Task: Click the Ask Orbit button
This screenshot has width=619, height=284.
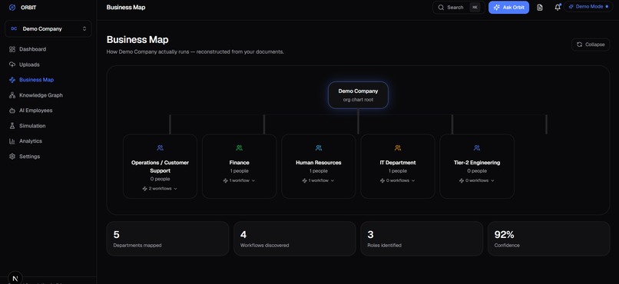Action: click(509, 8)
